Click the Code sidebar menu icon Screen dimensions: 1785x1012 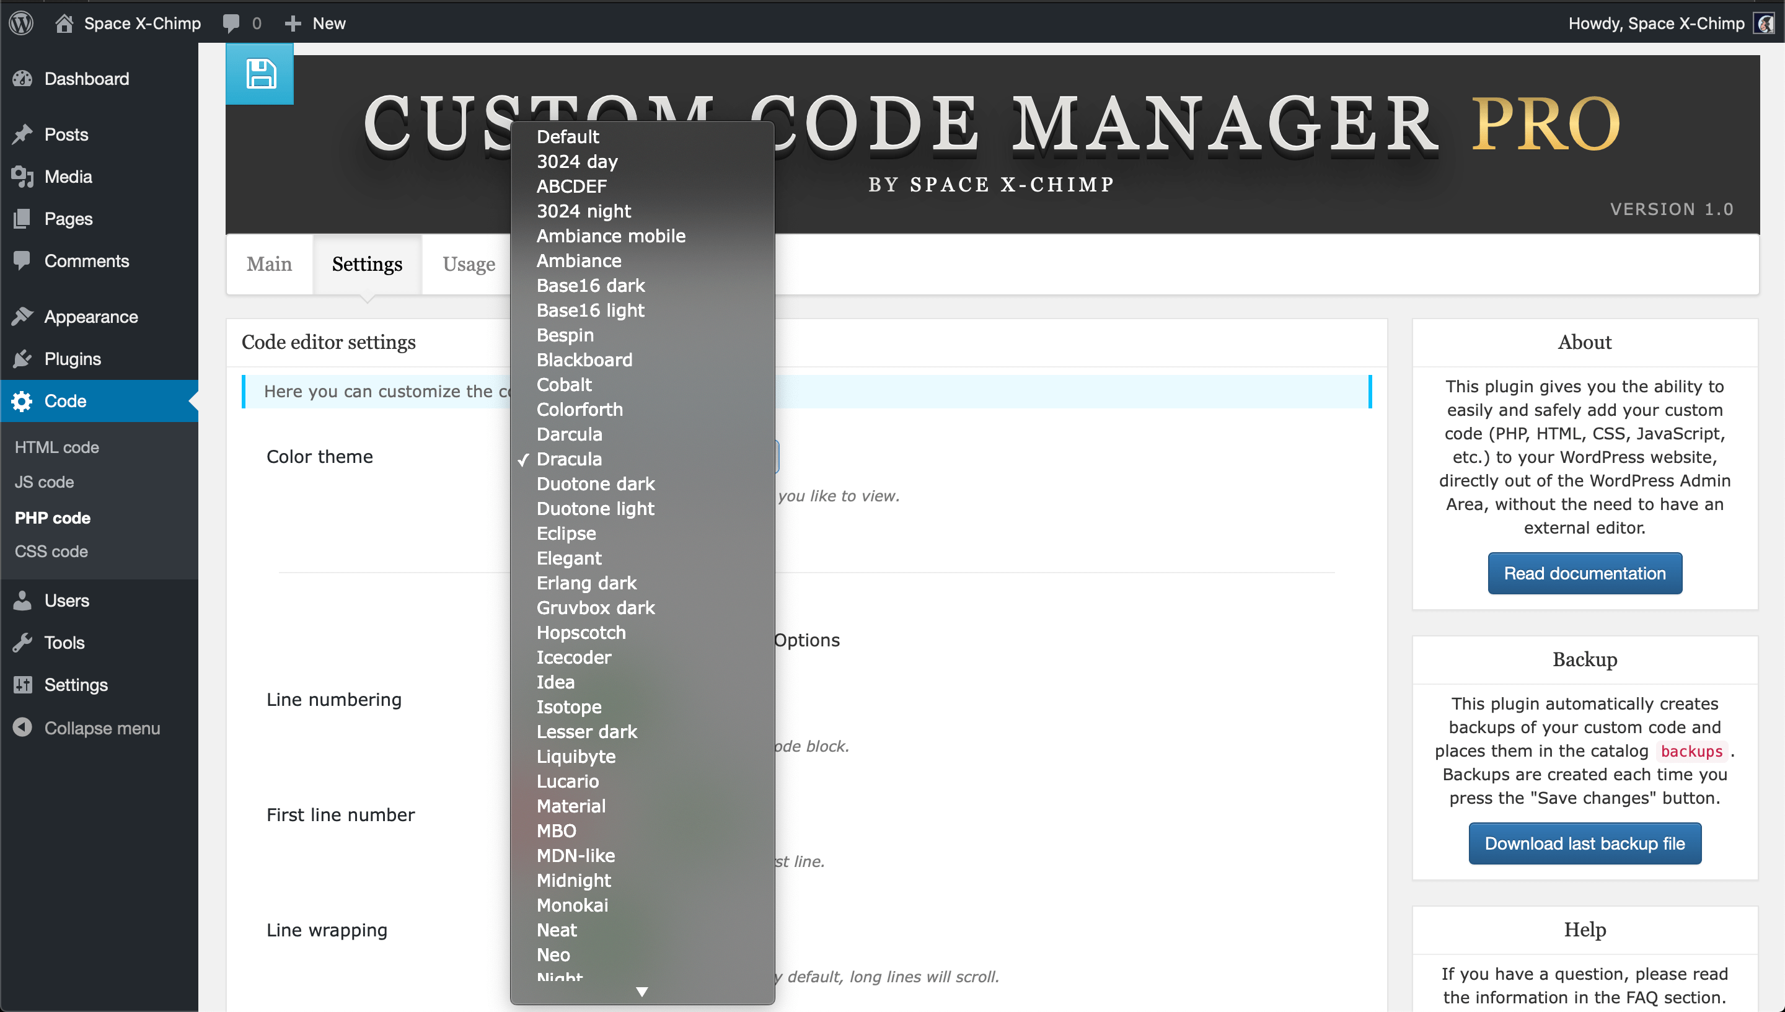(25, 400)
